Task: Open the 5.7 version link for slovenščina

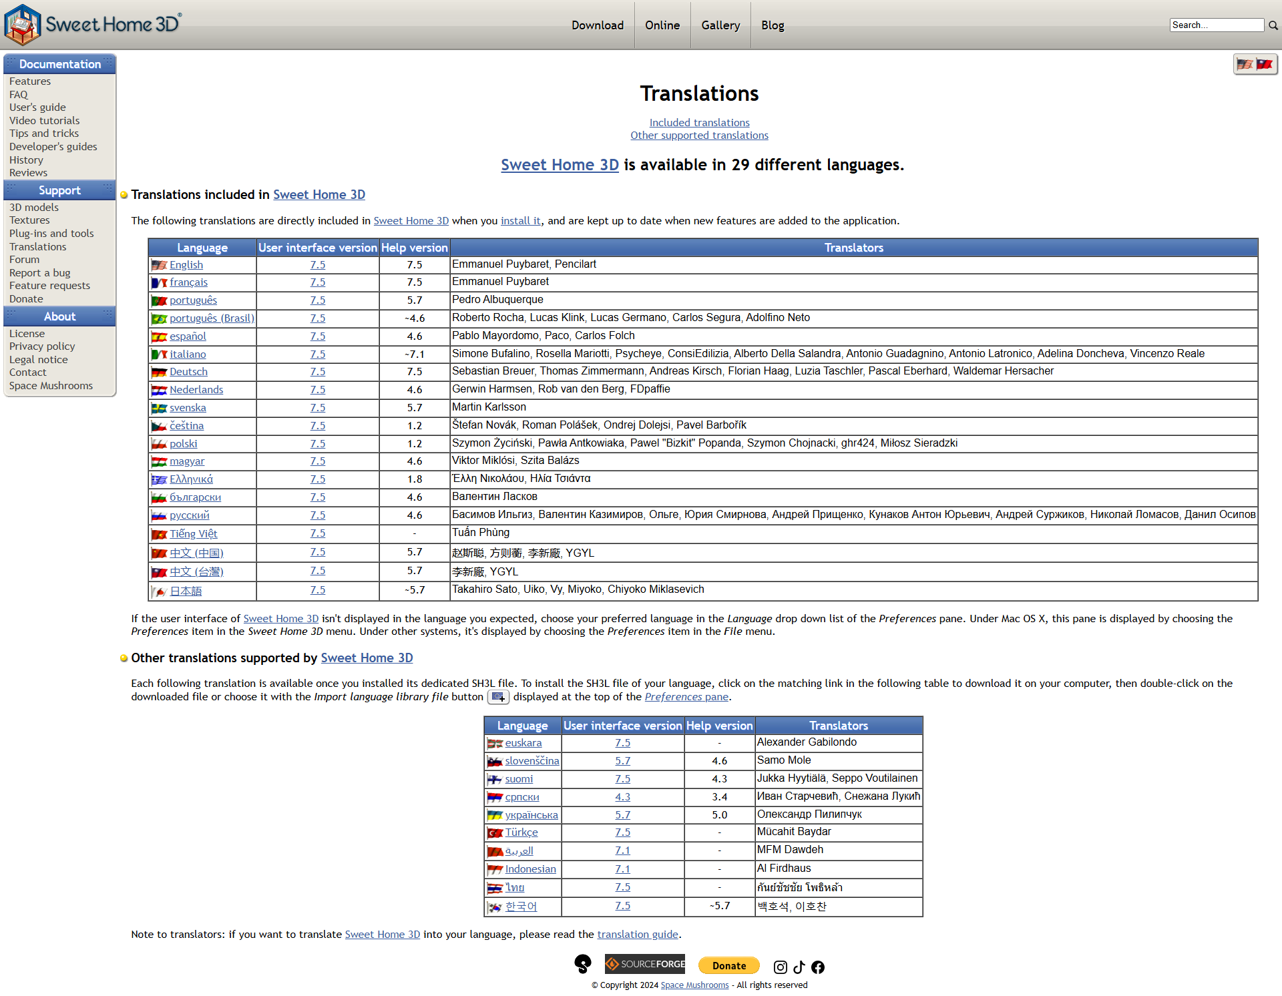Action: click(623, 761)
